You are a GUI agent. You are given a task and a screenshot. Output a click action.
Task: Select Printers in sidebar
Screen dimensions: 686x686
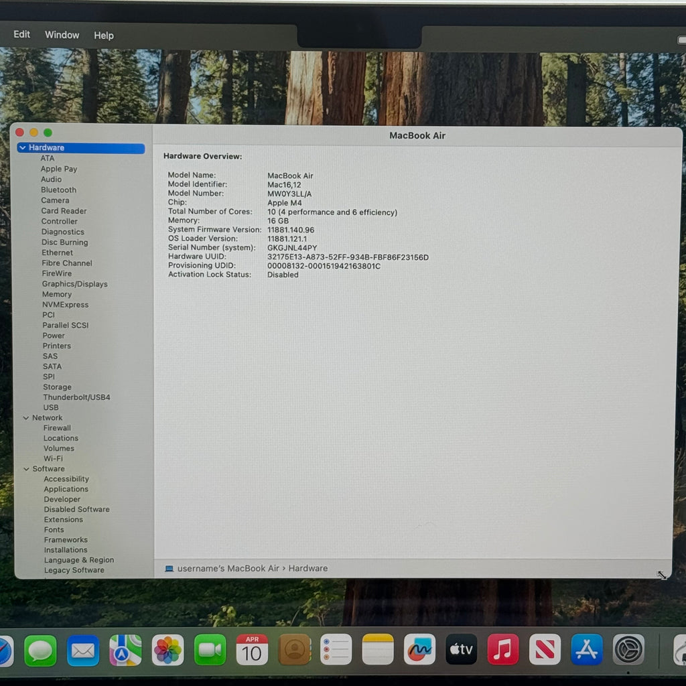(56, 346)
